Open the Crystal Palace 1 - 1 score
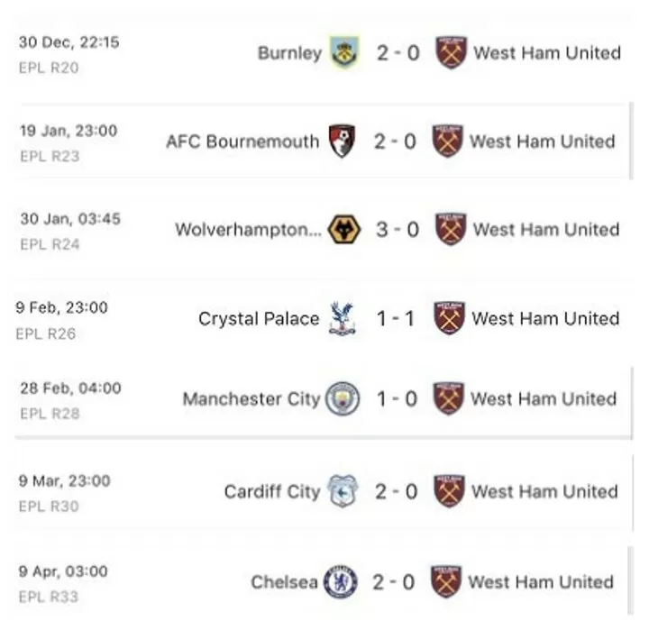The image size is (649, 630). pyautogui.click(x=396, y=319)
